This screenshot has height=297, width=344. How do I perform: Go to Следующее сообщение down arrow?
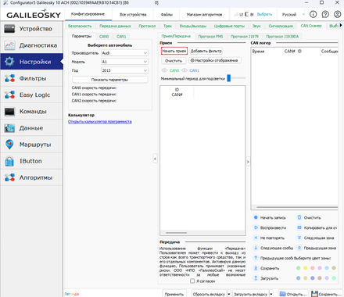click(256, 248)
